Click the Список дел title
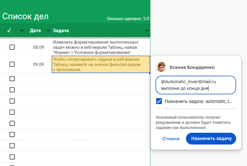247x166 pixels. [26, 16]
